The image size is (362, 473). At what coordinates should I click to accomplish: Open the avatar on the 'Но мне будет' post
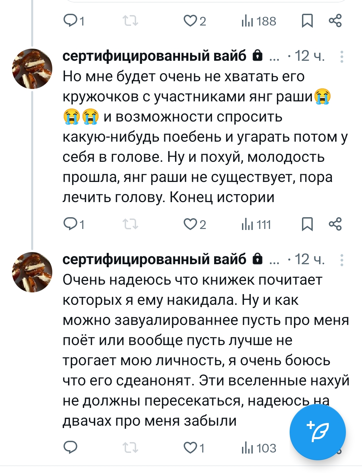(32, 69)
